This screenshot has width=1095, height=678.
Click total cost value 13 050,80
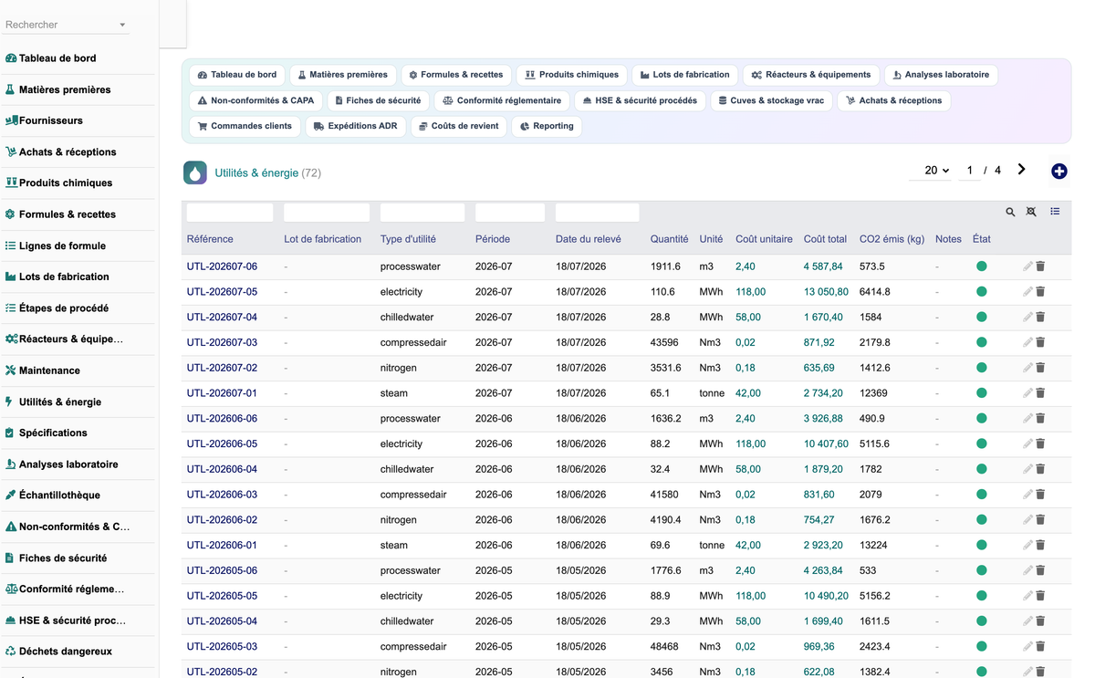(826, 292)
